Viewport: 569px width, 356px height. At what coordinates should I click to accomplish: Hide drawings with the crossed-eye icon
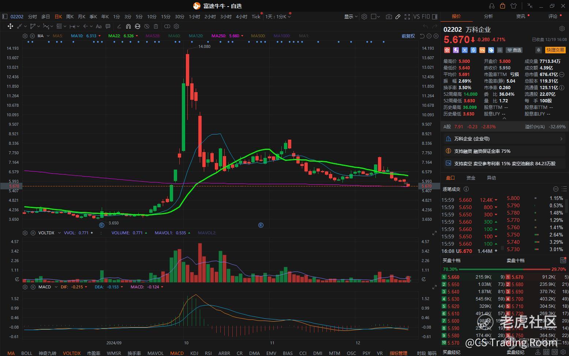coord(147,26)
